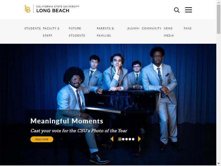Open the Students navigation item
The image size is (221, 166).
[33, 28]
